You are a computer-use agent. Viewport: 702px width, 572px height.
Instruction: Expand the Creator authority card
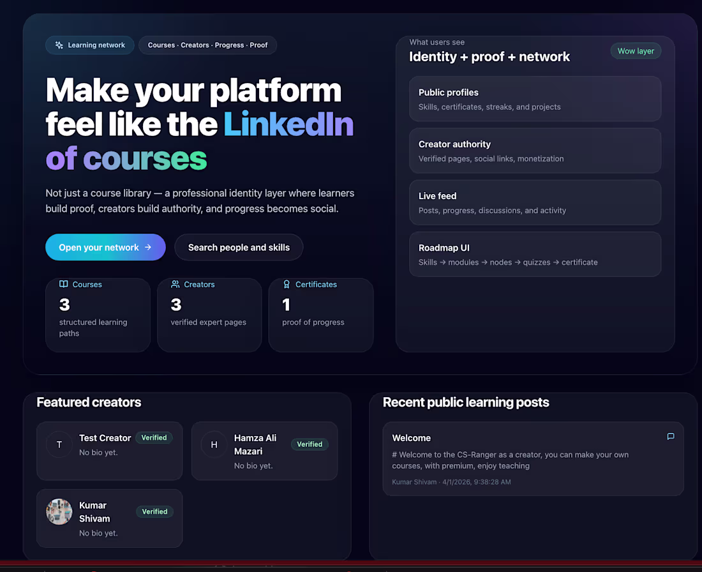(x=535, y=151)
